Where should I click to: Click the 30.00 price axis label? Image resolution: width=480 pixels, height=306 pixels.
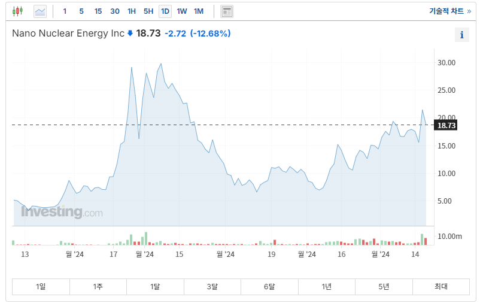tap(446, 63)
